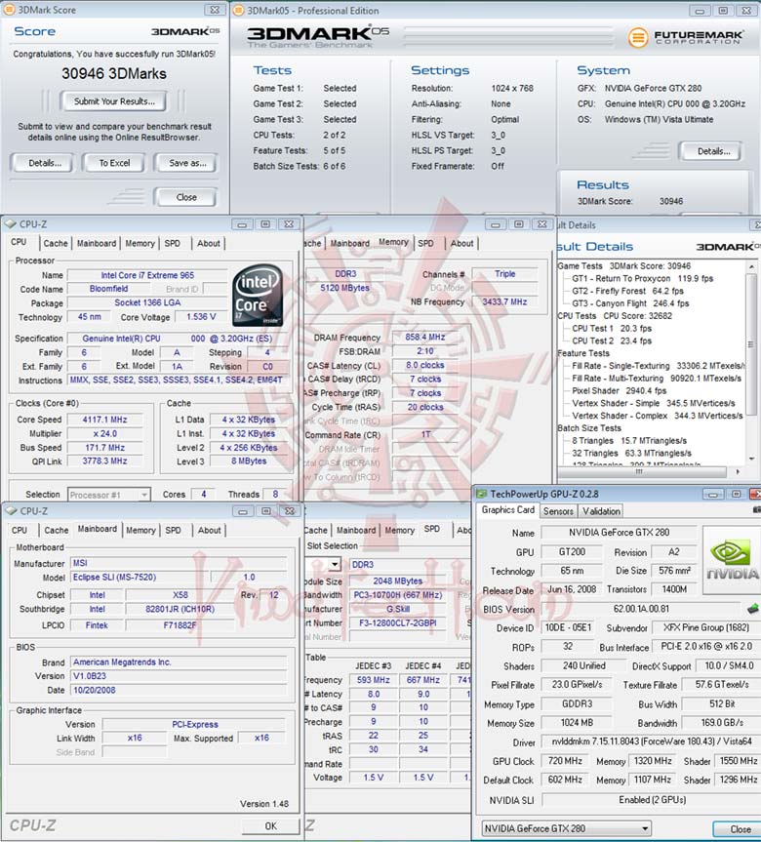Image resolution: width=761 pixels, height=842 pixels.
Task: Click the BIOS Version 62.00.1A.00.81 field in GPU-Z
Action: click(641, 609)
